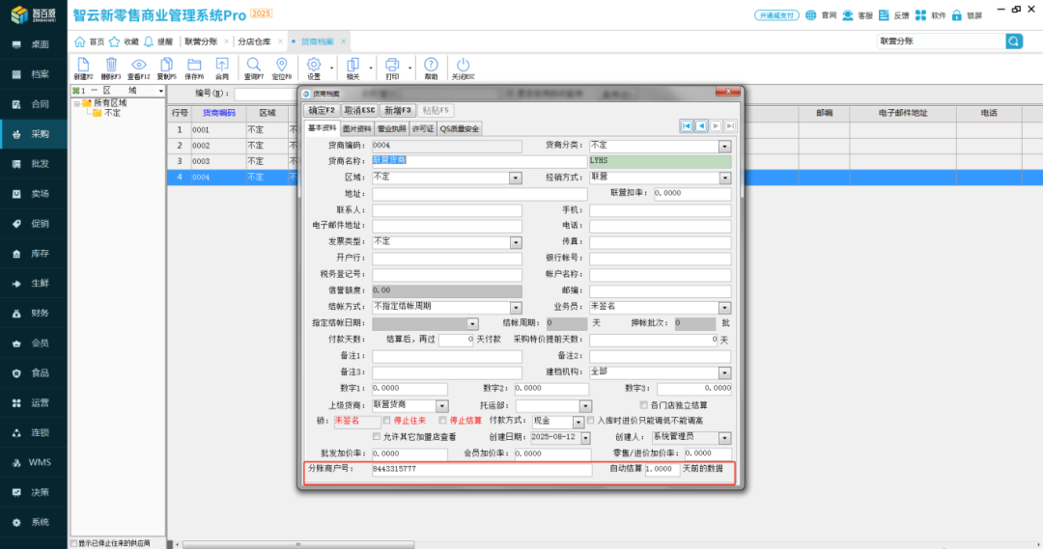The image size is (1043, 549).
Task: Open the 业务员 dropdown
Action: [x=724, y=308]
